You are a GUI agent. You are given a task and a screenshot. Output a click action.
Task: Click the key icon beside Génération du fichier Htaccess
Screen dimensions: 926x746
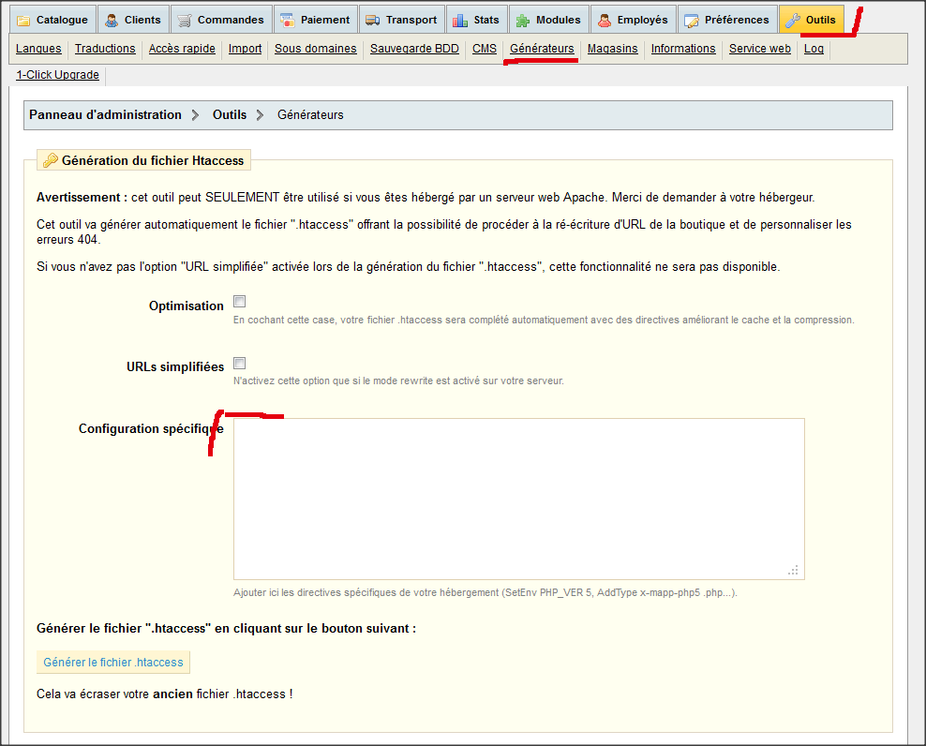(51, 160)
